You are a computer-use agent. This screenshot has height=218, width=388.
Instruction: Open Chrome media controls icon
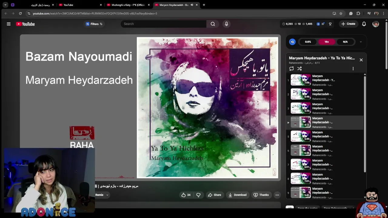click(x=369, y=13)
